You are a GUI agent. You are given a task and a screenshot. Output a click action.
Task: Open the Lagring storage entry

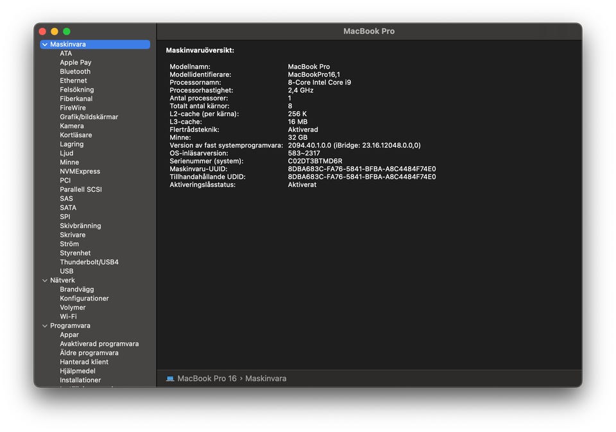pos(71,144)
